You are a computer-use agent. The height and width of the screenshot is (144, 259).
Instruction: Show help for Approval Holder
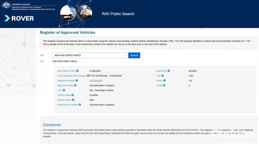[x=75, y=86]
